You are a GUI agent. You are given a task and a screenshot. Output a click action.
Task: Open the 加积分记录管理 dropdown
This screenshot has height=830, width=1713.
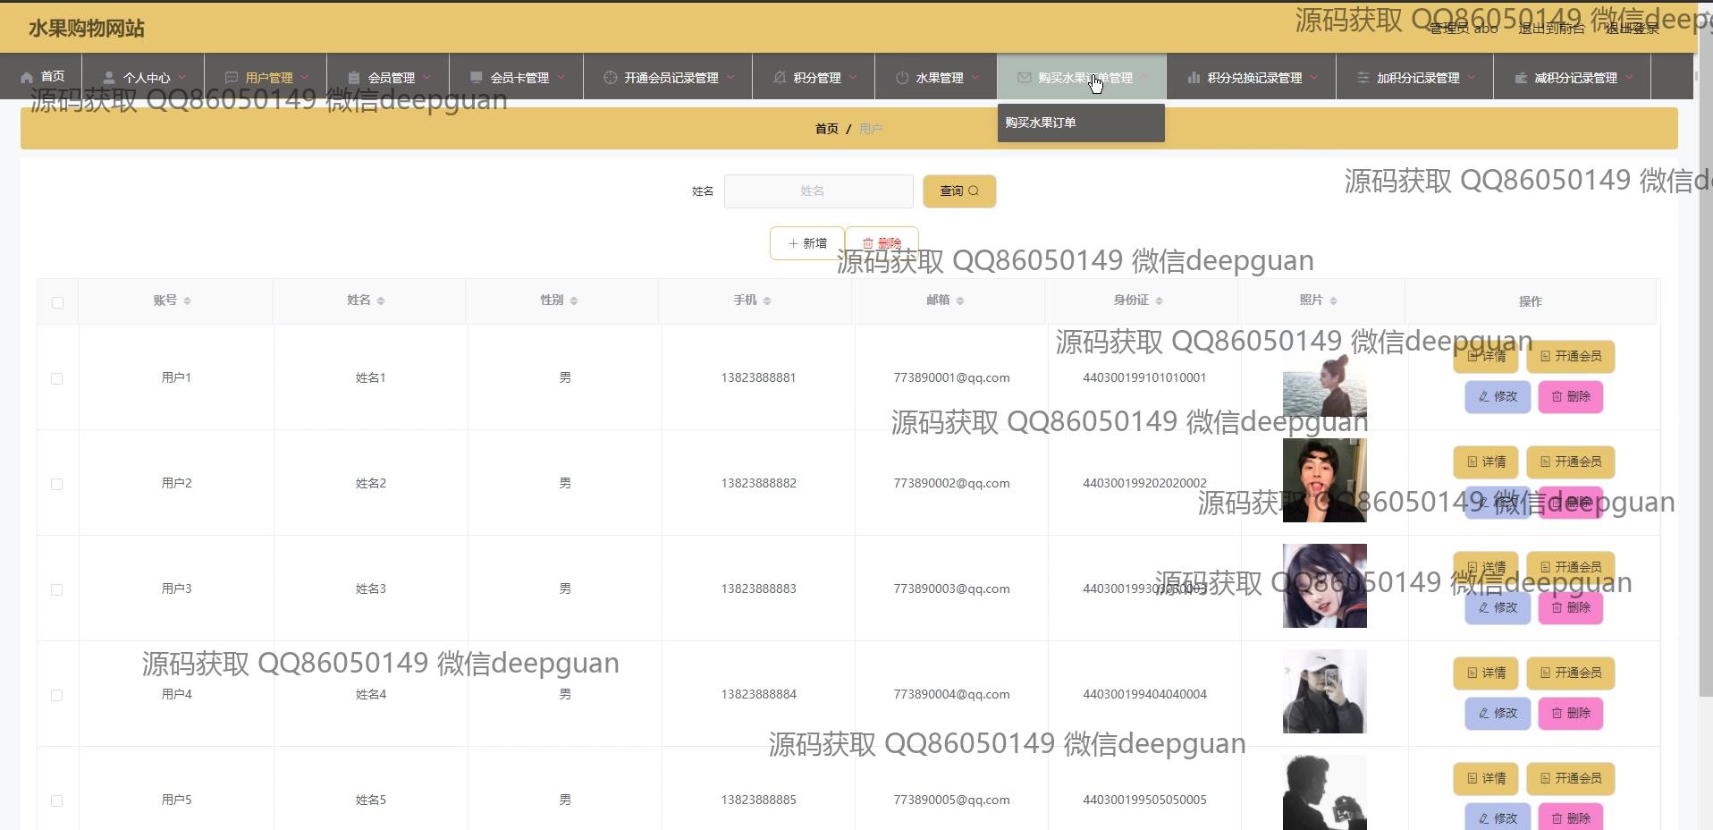click(1416, 78)
